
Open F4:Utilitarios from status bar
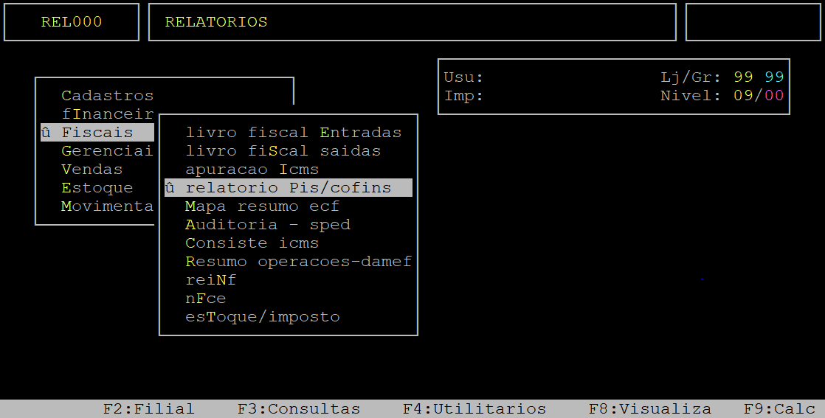click(474, 409)
